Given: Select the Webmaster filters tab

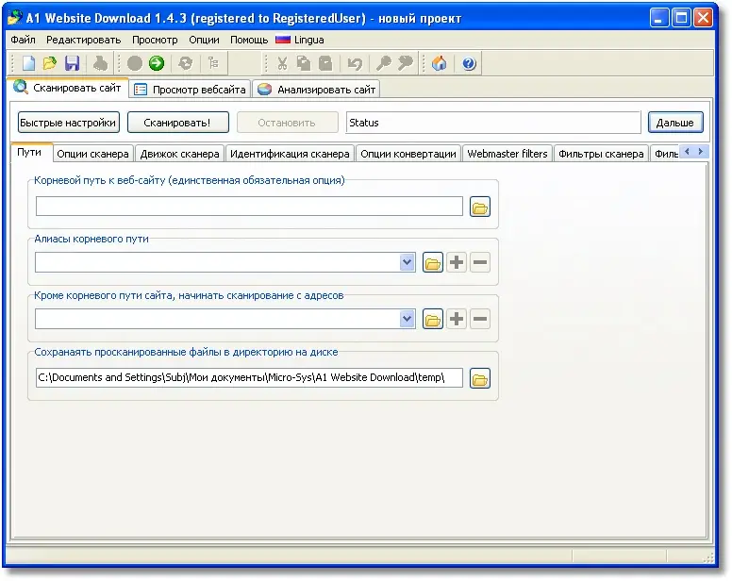Looking at the screenshot, I should [507, 154].
